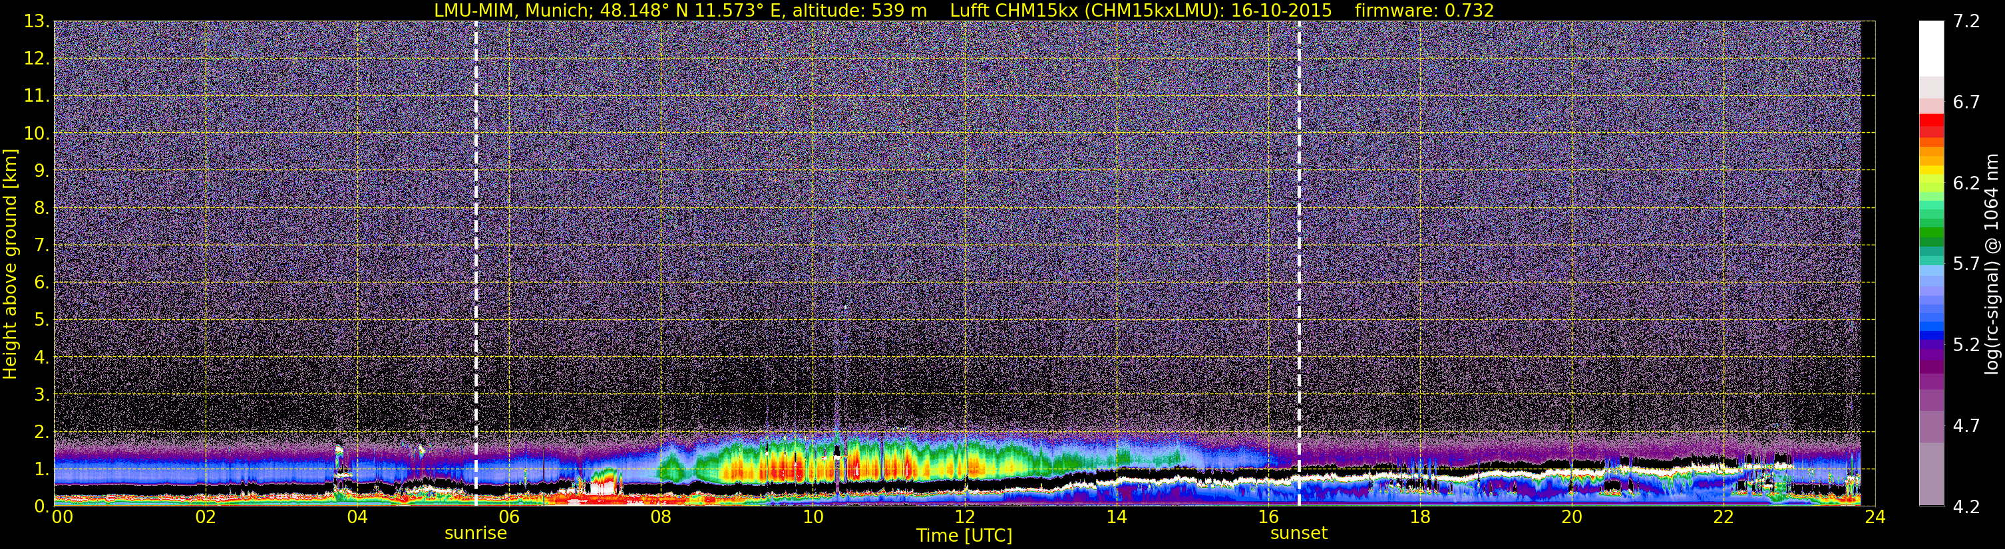Click the green band of the colorbar
The width and height of the screenshot is (2005, 549).
point(1931,233)
